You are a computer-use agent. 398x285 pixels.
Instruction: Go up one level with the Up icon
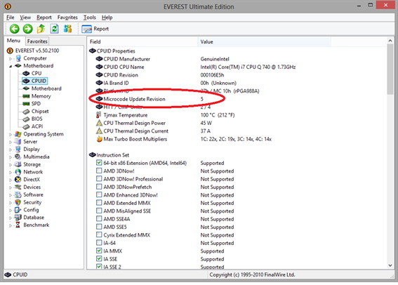click(x=41, y=29)
